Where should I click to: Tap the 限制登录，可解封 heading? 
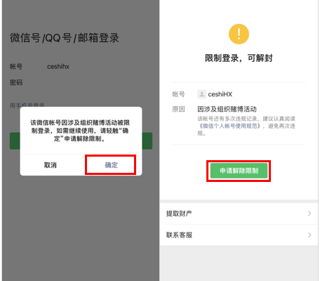[x=239, y=58]
